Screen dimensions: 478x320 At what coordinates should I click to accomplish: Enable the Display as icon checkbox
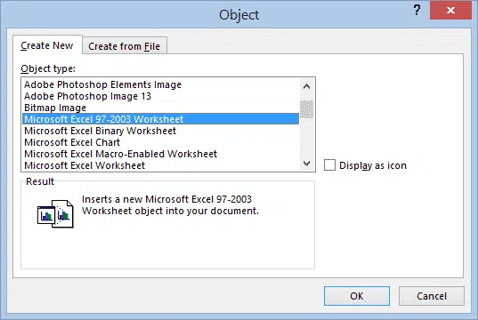pos(329,165)
